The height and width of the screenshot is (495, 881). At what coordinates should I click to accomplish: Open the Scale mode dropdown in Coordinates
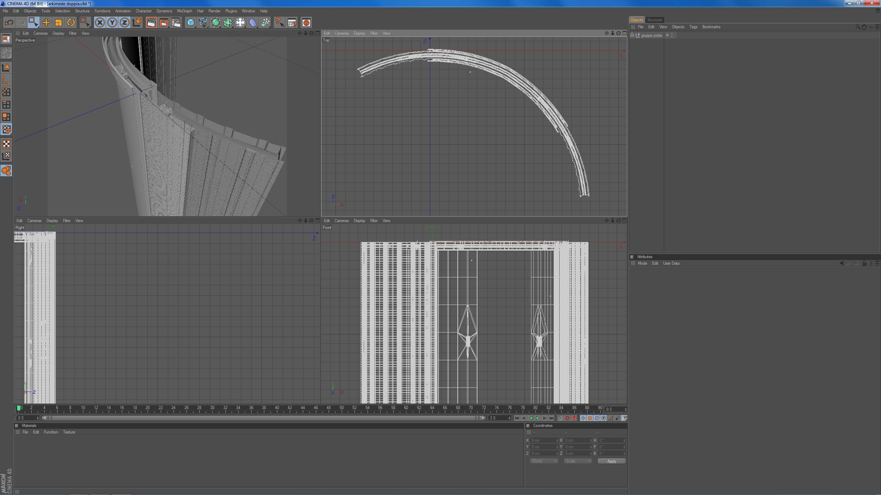point(577,461)
